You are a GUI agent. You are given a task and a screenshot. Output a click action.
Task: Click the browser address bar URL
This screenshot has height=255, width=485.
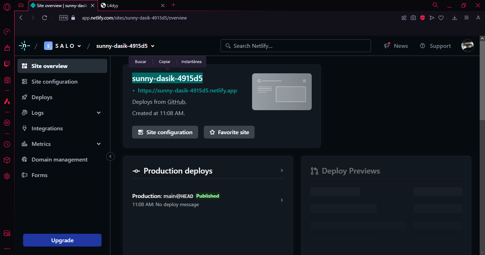coord(134,18)
